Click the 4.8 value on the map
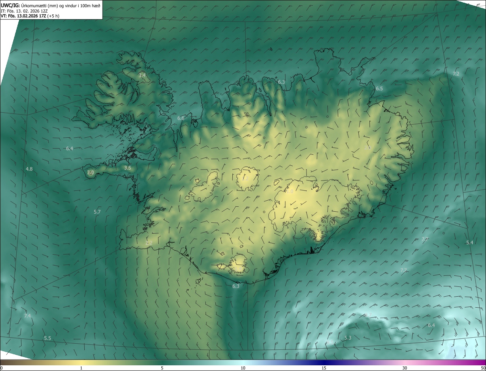The image size is (486, 371). click(29, 169)
